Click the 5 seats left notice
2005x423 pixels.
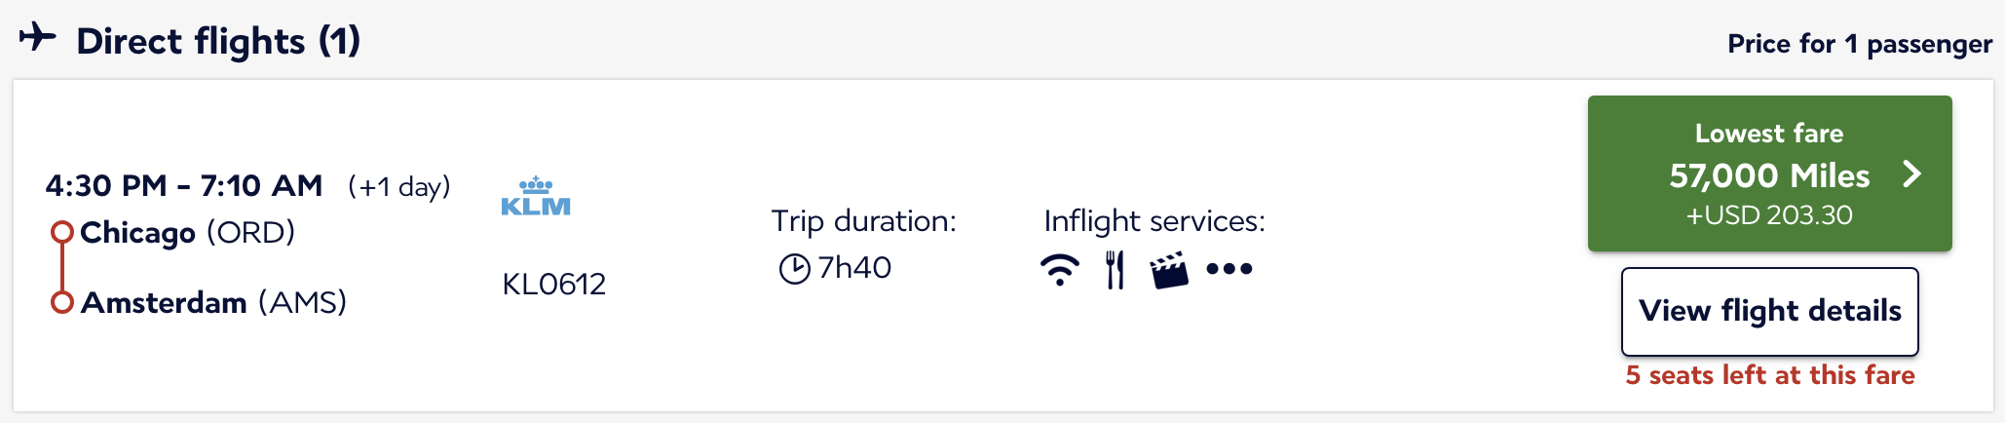1769,375
